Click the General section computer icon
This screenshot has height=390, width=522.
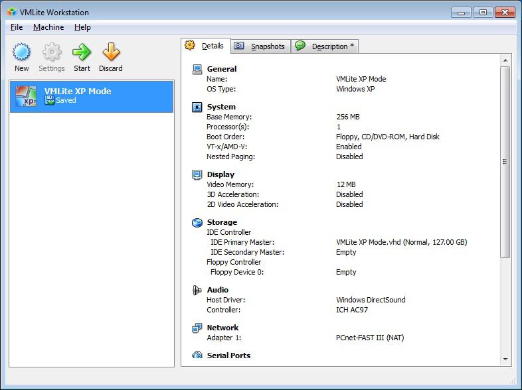(x=197, y=69)
